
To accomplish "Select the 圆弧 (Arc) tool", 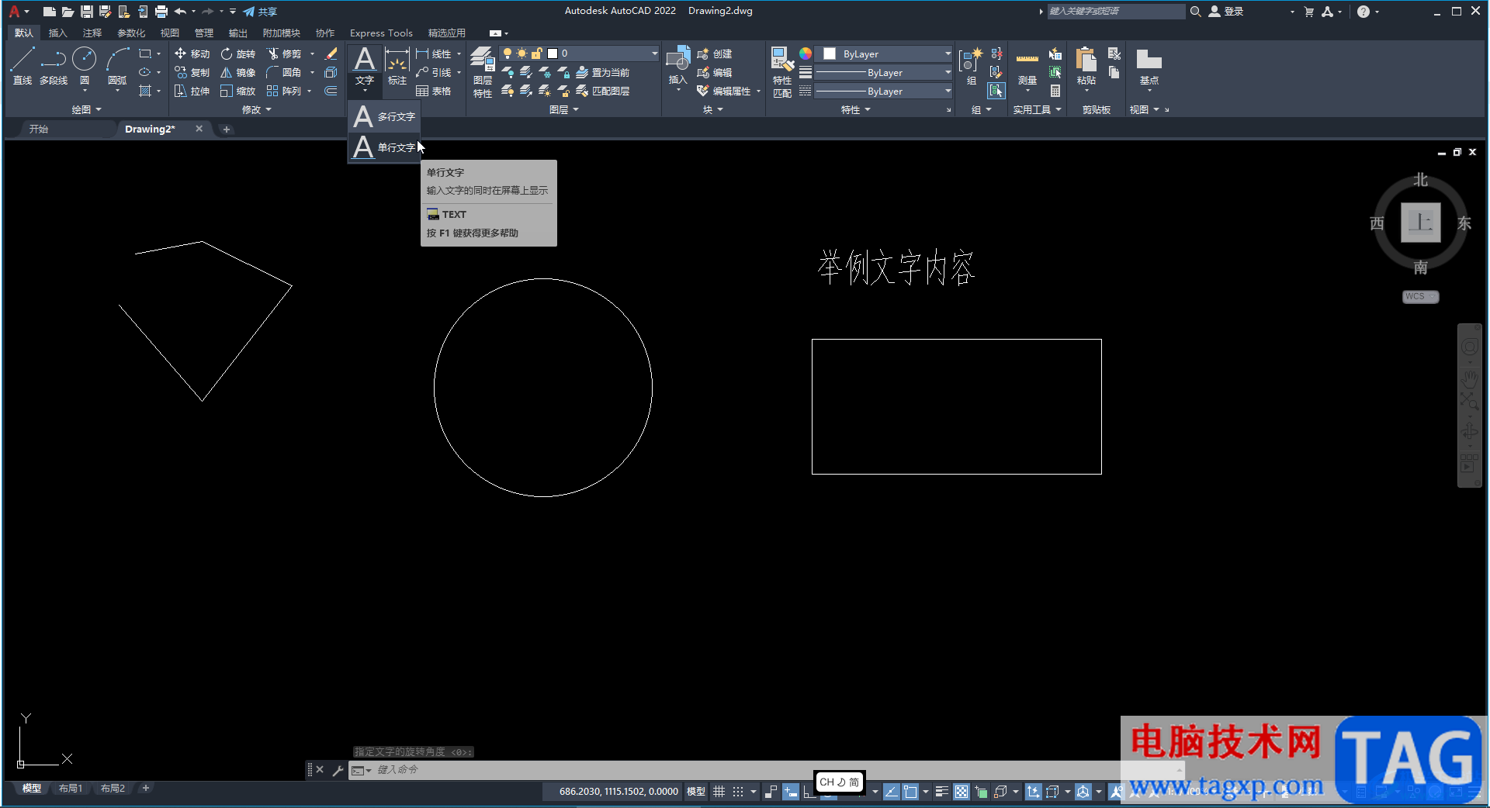I will coord(117,65).
